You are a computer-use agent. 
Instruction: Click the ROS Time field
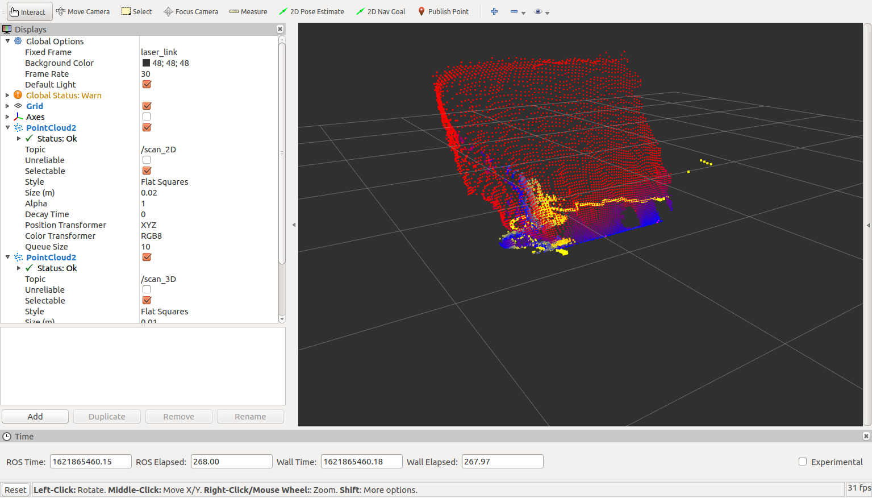point(91,462)
